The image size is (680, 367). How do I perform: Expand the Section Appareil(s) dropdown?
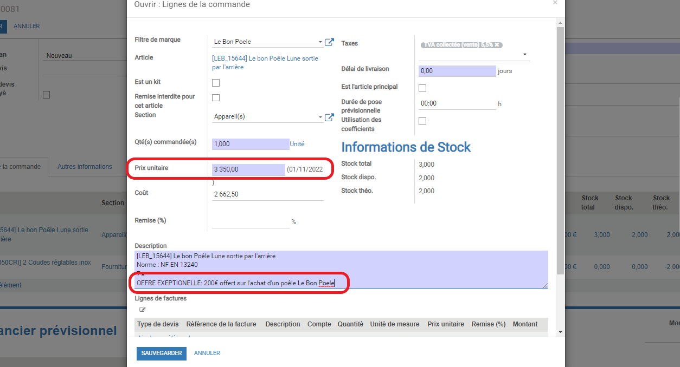tap(320, 117)
